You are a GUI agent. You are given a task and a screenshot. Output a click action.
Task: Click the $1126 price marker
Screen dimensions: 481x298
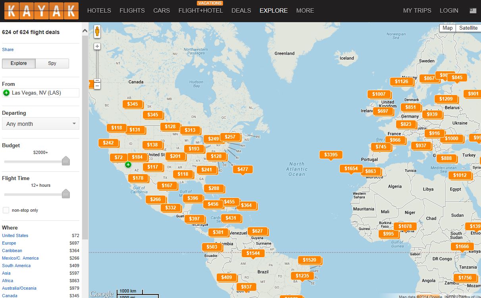(401, 82)
